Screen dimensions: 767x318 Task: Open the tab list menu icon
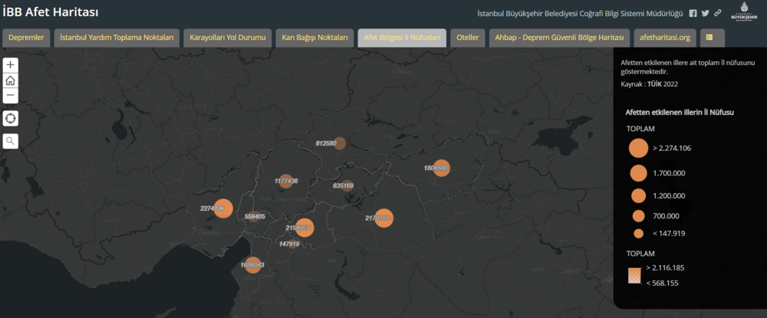click(x=709, y=37)
